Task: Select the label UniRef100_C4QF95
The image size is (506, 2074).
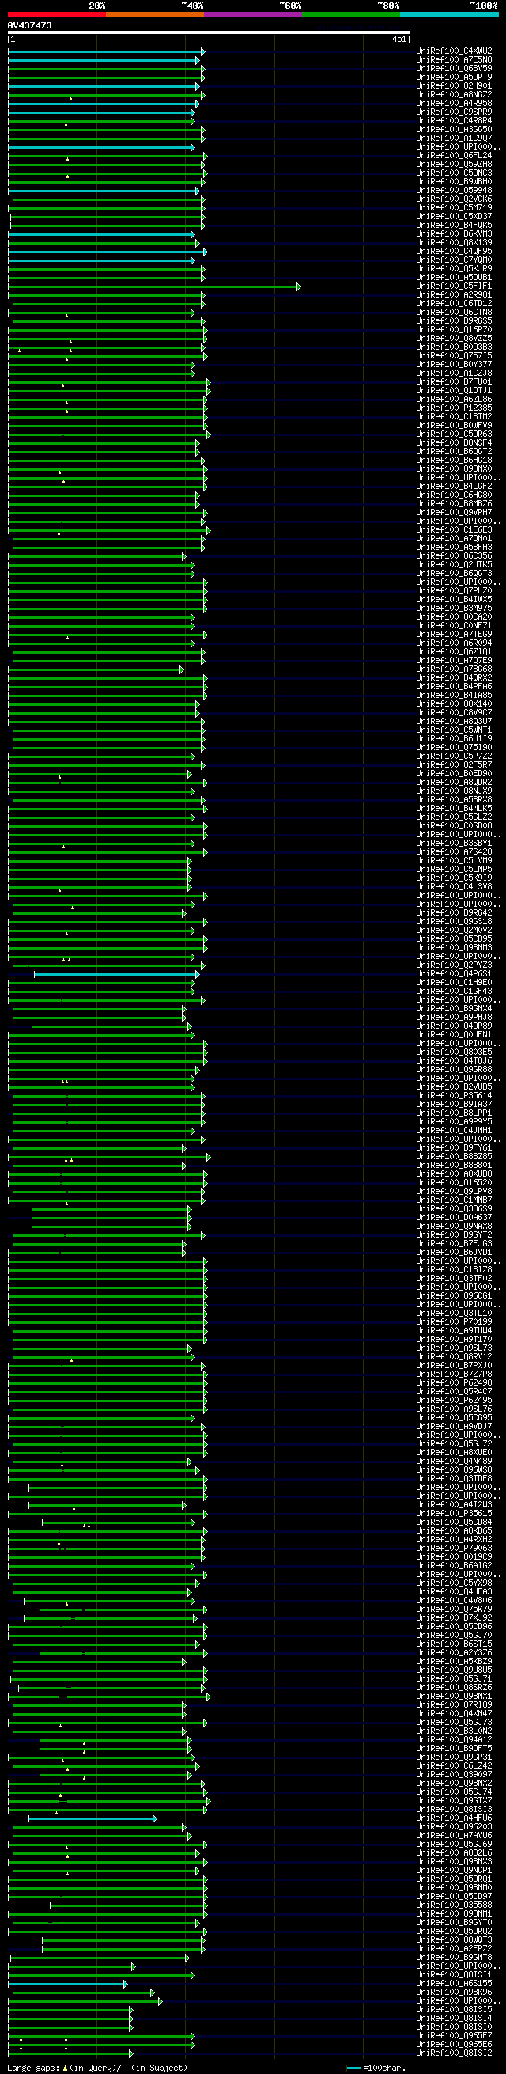Action: pos(455,251)
